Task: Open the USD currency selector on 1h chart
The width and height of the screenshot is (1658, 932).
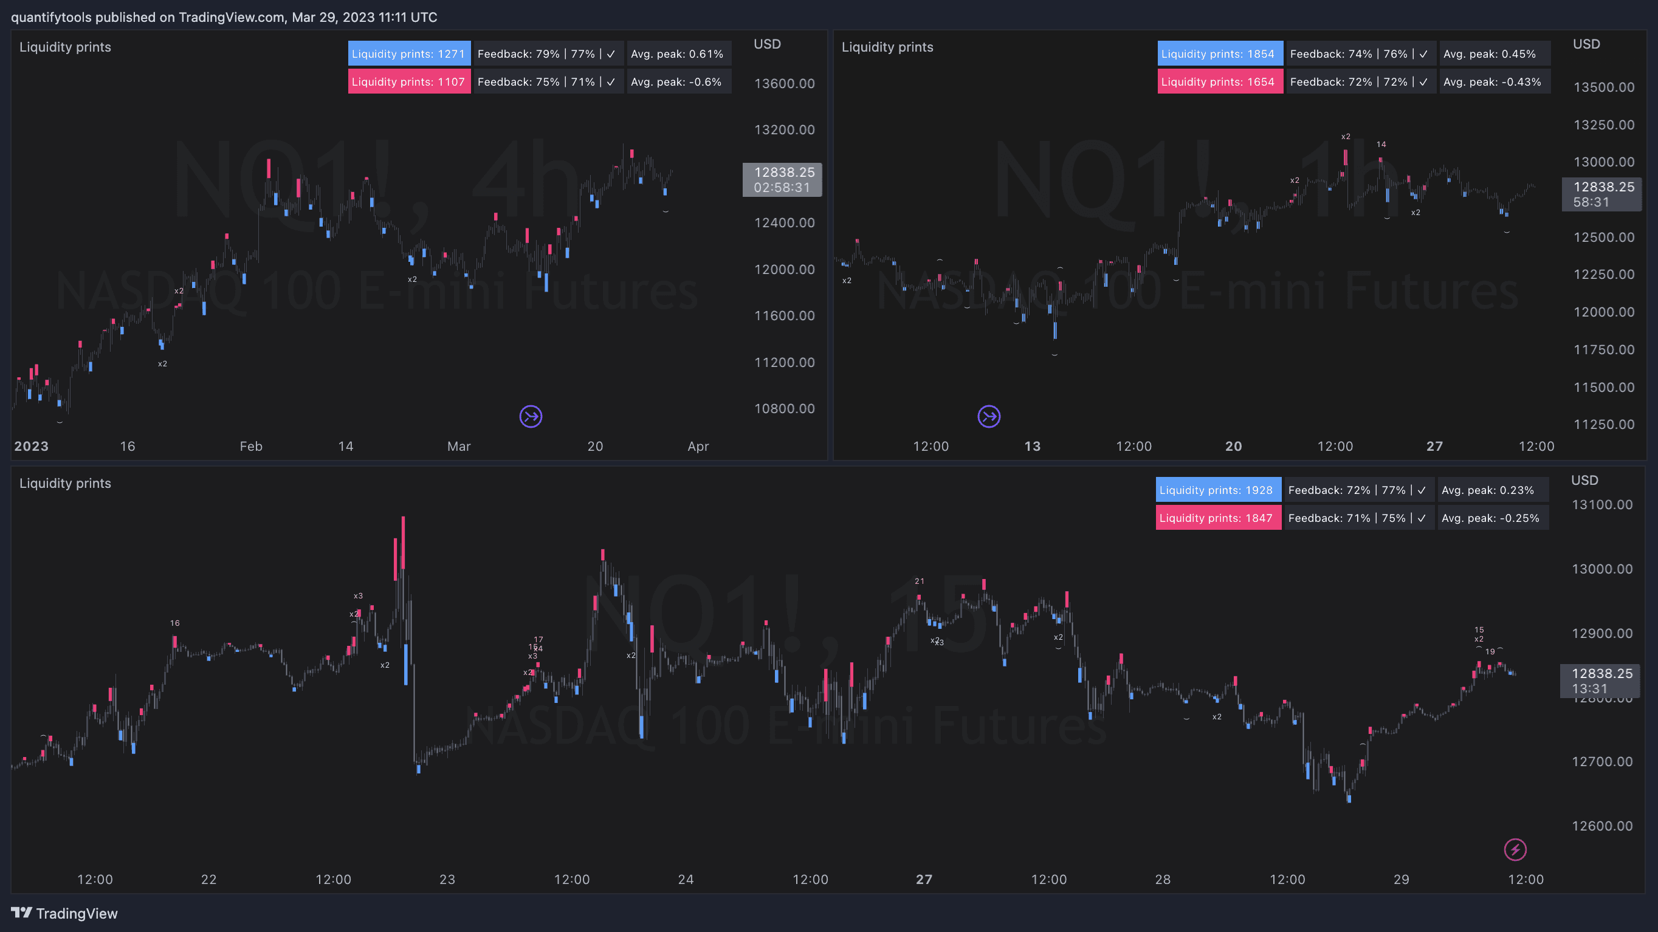Action: click(1586, 44)
